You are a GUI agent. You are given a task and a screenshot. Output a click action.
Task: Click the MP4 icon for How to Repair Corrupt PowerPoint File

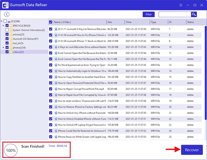point(56,89)
